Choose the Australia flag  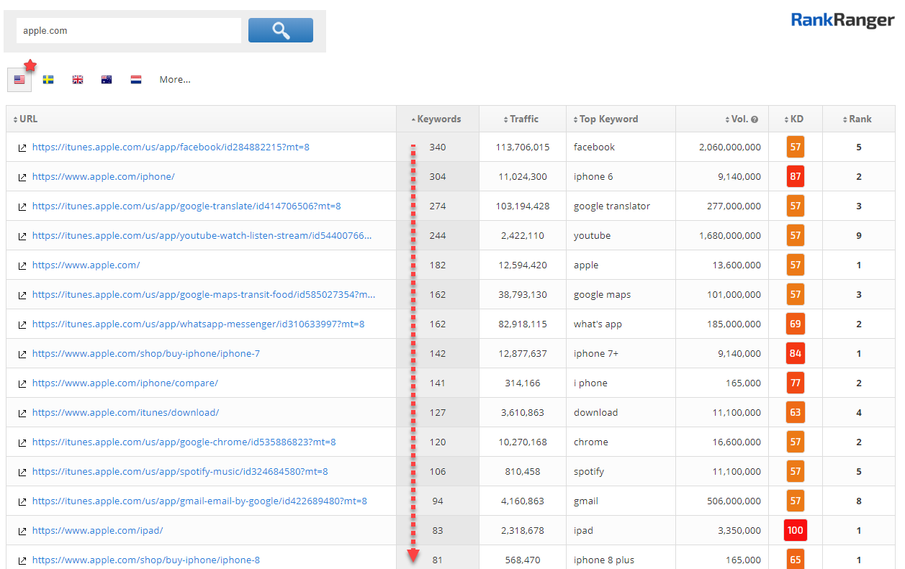(107, 80)
